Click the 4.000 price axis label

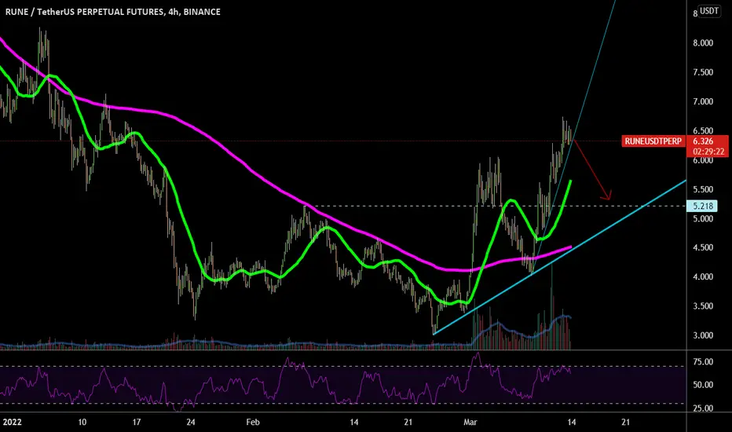point(703,277)
